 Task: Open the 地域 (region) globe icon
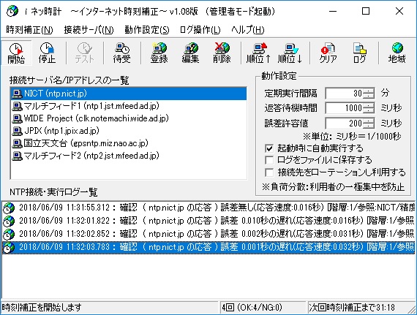pos(397,53)
